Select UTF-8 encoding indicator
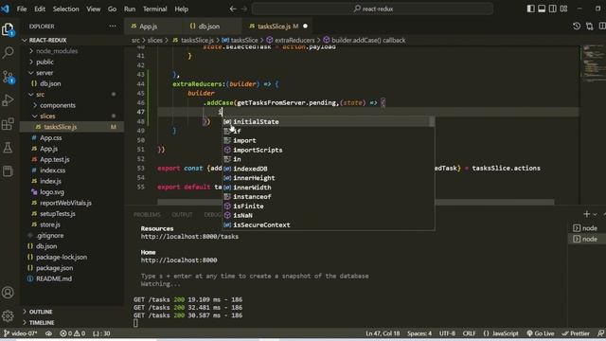606x341 pixels. pos(447,333)
